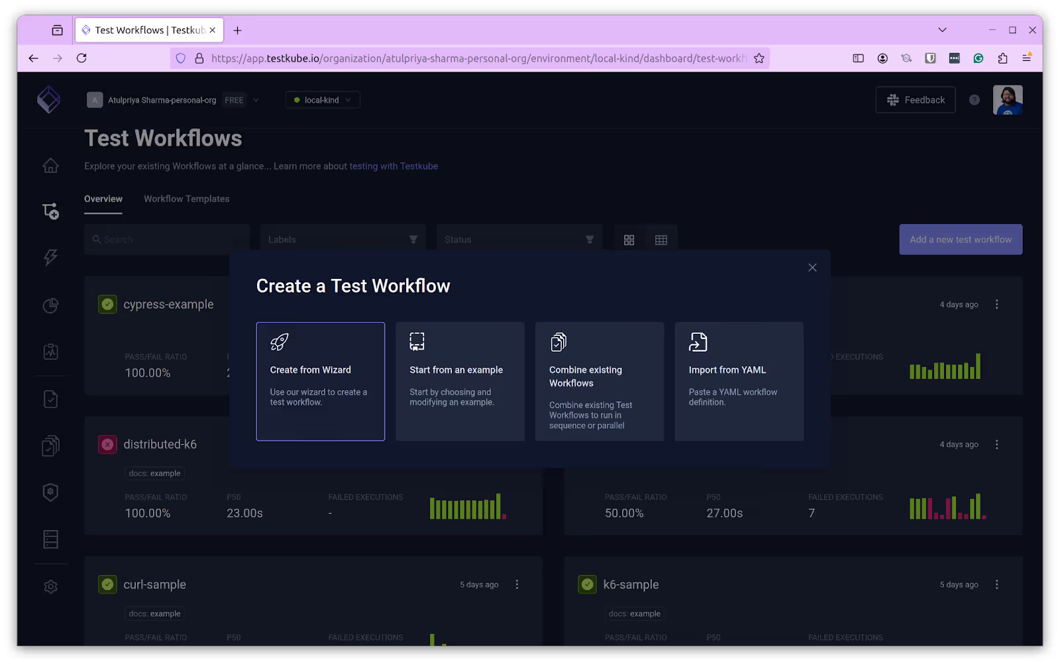This screenshot has height=665, width=1060.
Task: Open the user profile avatar
Action: pyautogui.click(x=1008, y=100)
